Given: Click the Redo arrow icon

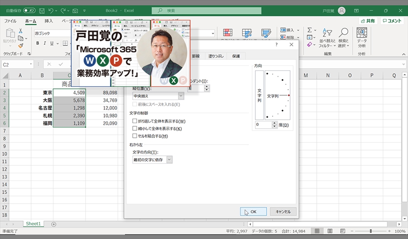Looking at the screenshot, I should 63,11.
